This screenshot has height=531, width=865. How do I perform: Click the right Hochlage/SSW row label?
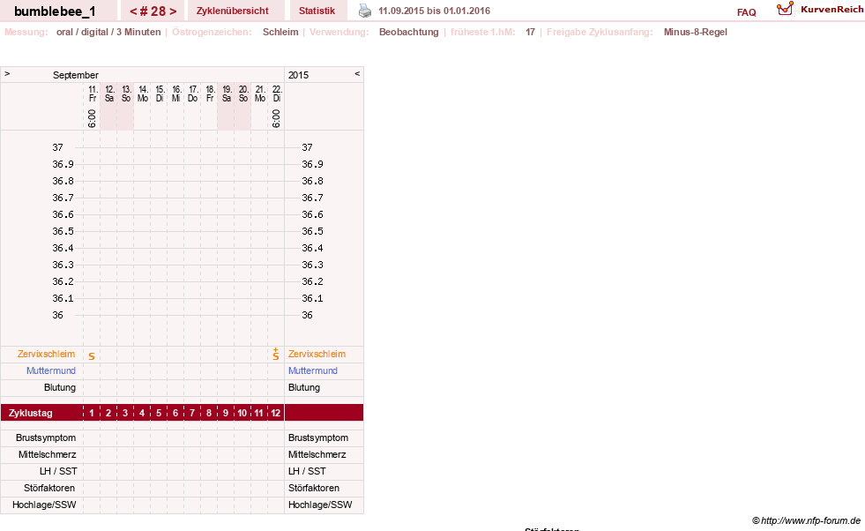[x=320, y=505]
